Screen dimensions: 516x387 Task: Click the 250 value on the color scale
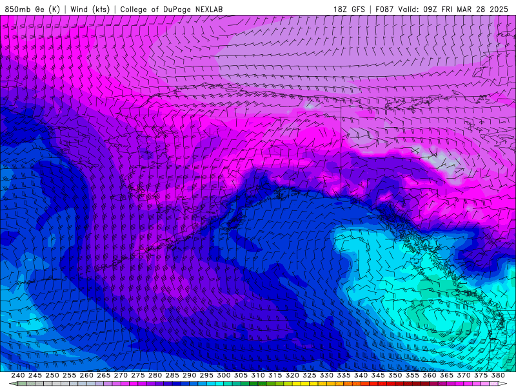coord(52,375)
